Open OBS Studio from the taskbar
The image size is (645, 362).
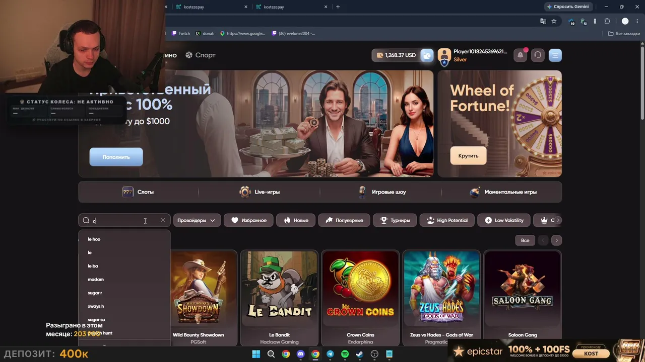(374, 354)
